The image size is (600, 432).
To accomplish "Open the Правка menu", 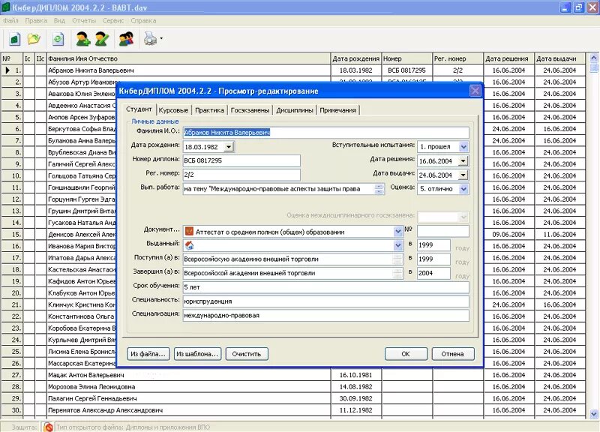I will [36, 21].
